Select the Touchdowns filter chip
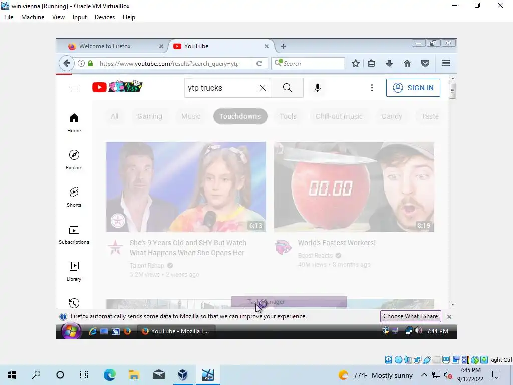 [240, 116]
